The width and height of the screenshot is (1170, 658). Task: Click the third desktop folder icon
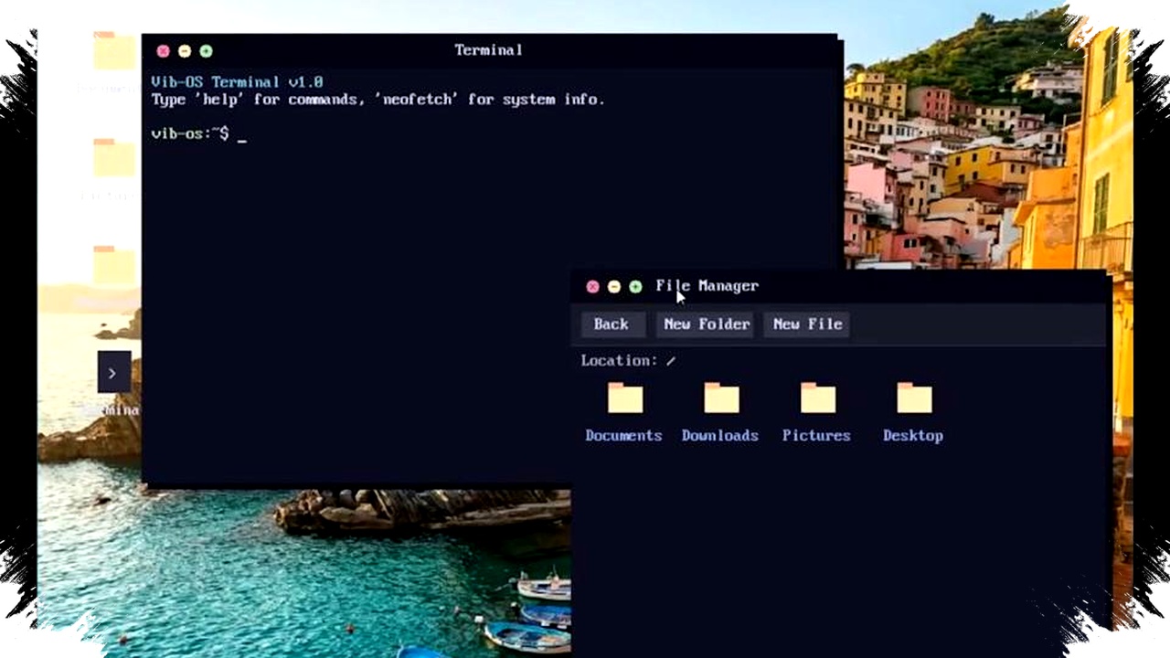pos(114,265)
